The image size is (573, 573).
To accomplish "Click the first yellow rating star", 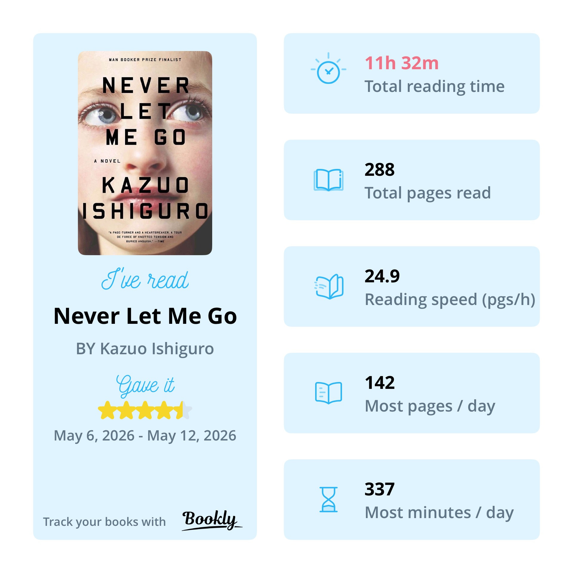I will tap(107, 410).
